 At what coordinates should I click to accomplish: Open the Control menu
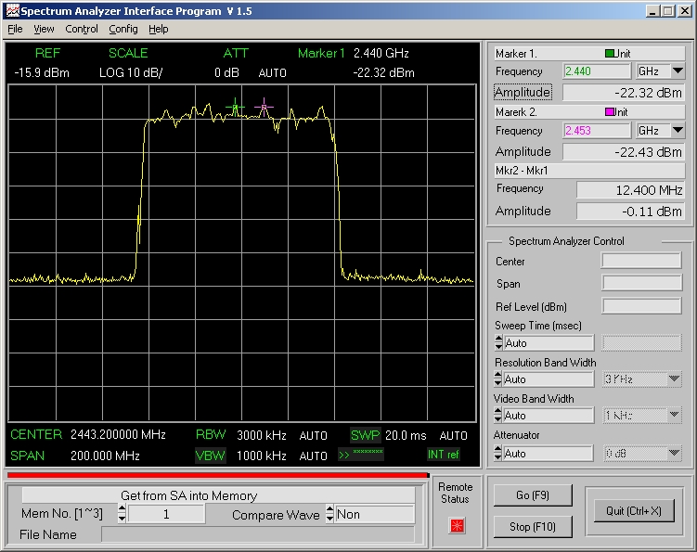click(82, 29)
